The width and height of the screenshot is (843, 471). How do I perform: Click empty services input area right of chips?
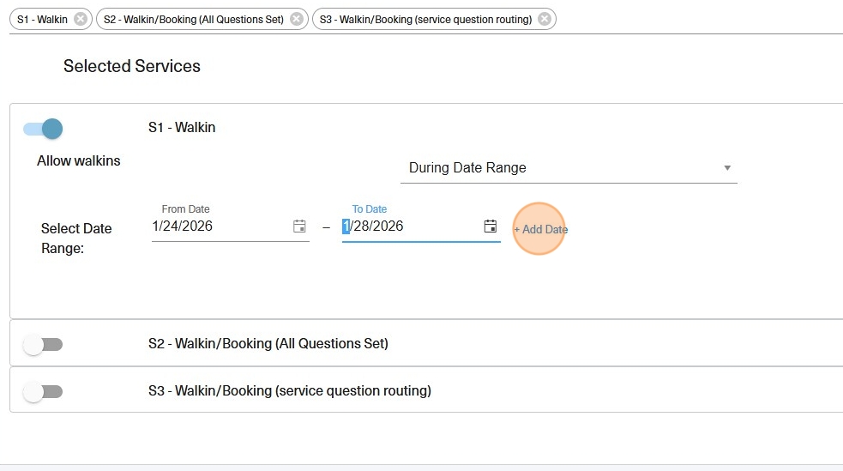coord(695,19)
